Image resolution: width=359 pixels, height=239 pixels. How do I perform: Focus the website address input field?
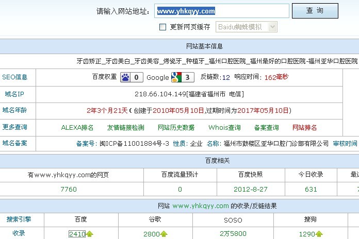(x=222, y=11)
